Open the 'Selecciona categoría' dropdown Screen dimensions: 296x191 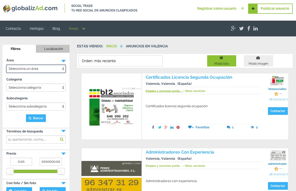point(36,88)
